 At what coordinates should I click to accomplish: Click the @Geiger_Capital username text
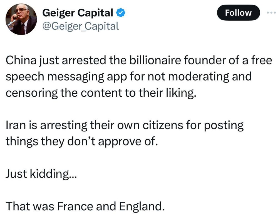click(81, 26)
